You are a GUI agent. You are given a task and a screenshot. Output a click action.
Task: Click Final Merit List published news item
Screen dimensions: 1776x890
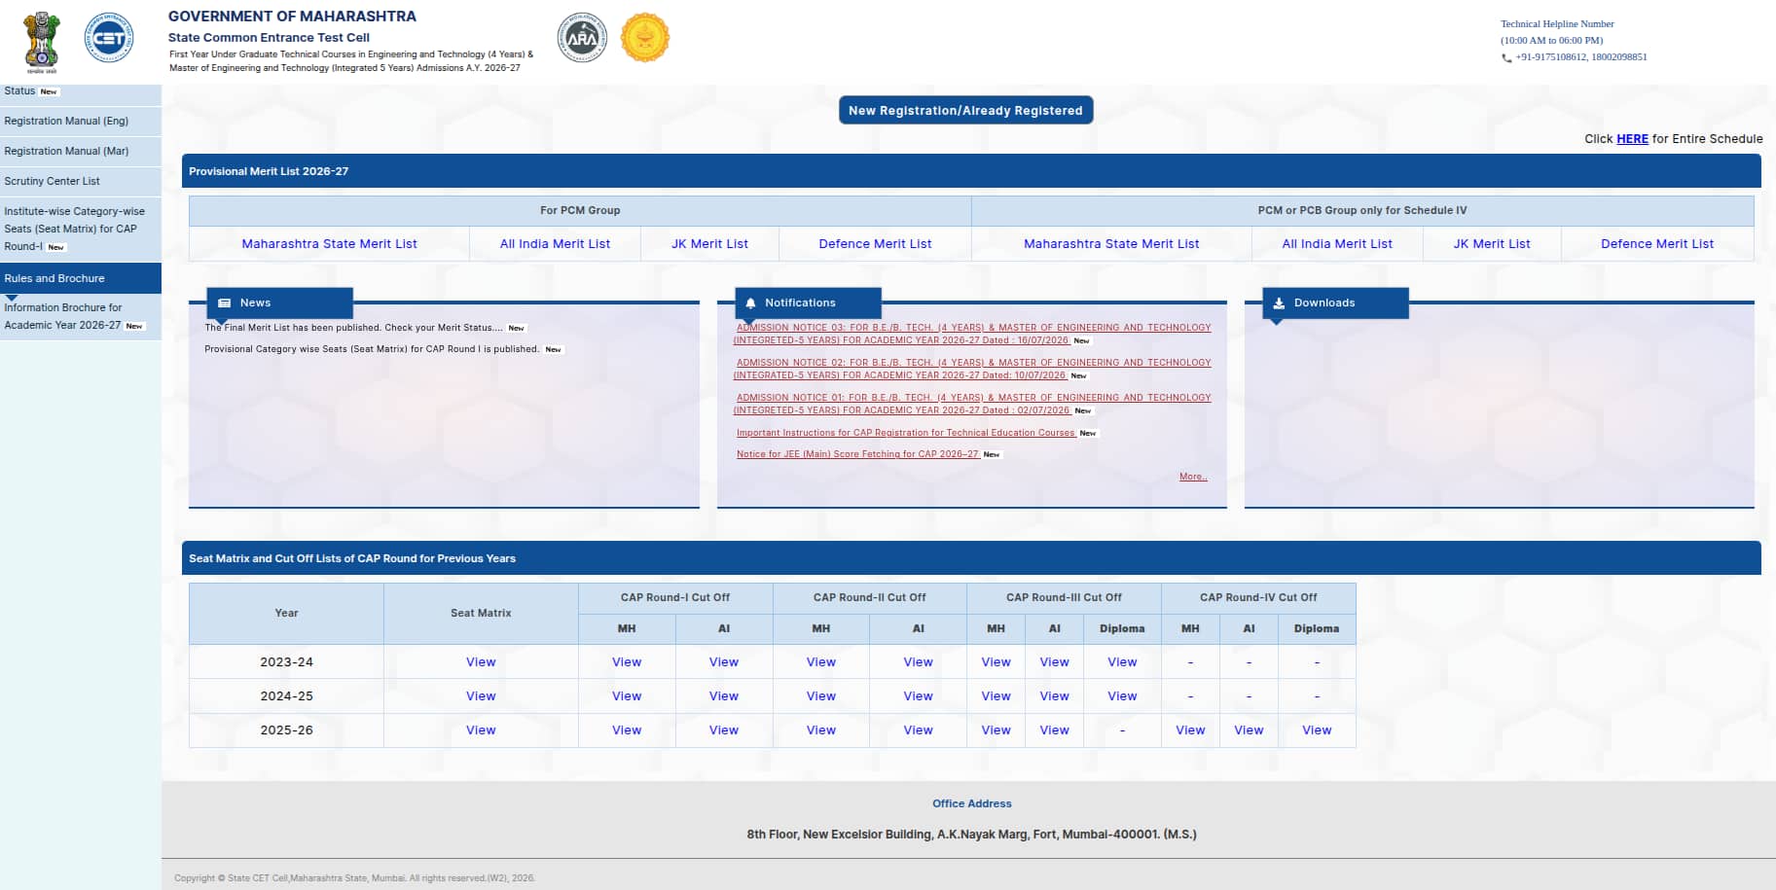click(354, 328)
